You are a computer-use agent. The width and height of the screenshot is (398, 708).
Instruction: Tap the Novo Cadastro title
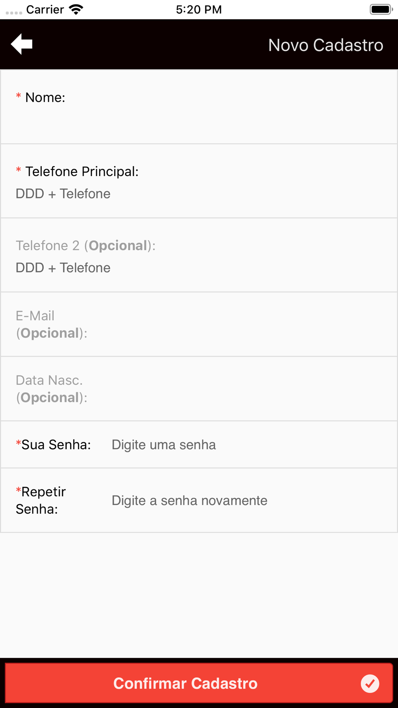pyautogui.click(x=326, y=45)
